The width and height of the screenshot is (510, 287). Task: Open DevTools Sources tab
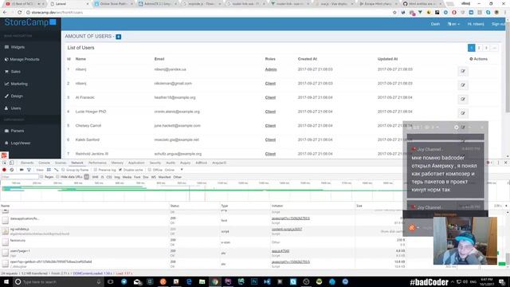(61, 163)
